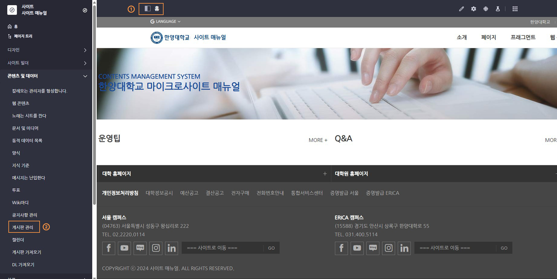Viewport: 557px width, 279px height.
Task: Expand the 대학 홈페이지 plus control
Action: click(x=325, y=174)
